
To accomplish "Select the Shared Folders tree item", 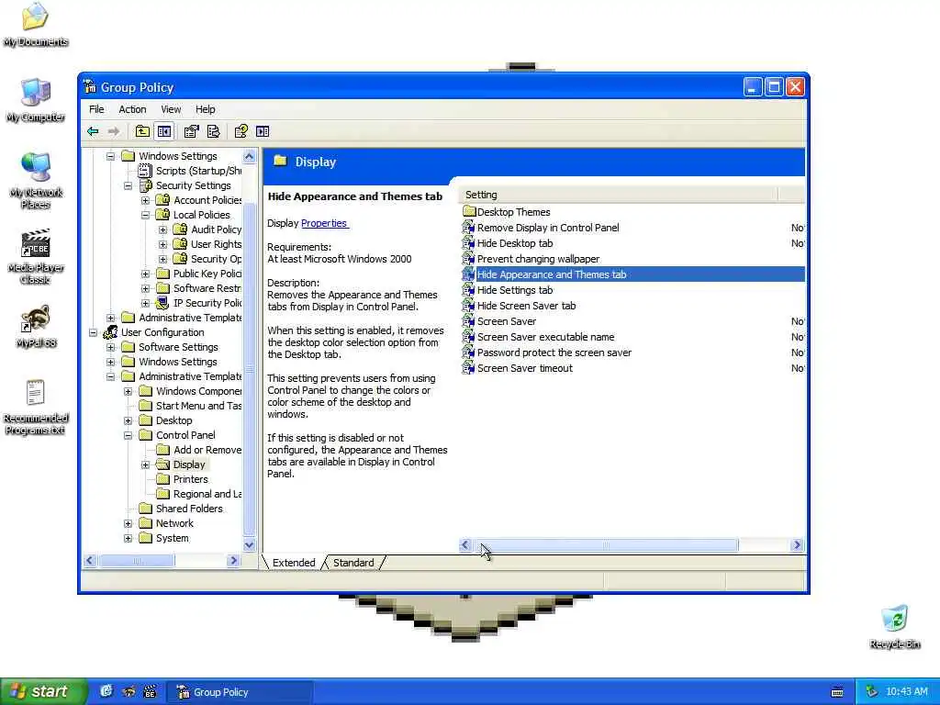I will click(189, 509).
